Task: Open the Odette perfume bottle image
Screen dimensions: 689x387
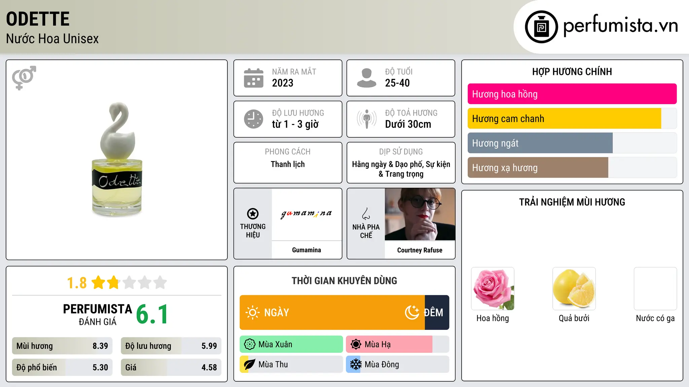Action: pos(117,159)
